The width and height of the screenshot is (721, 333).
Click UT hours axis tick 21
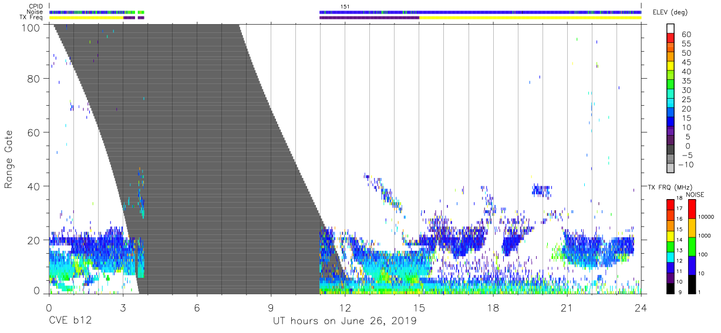tap(567, 307)
